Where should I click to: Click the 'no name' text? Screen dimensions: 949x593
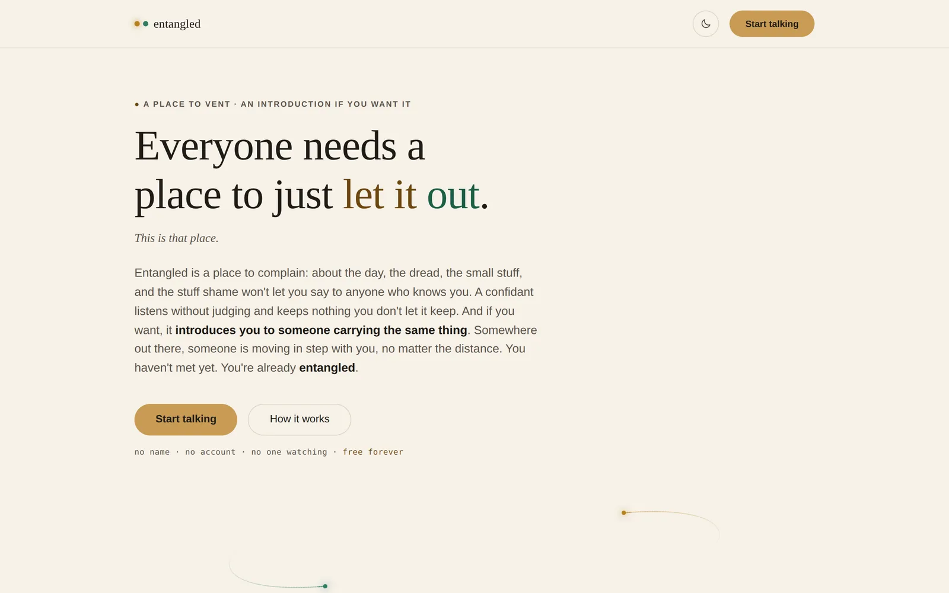152,452
